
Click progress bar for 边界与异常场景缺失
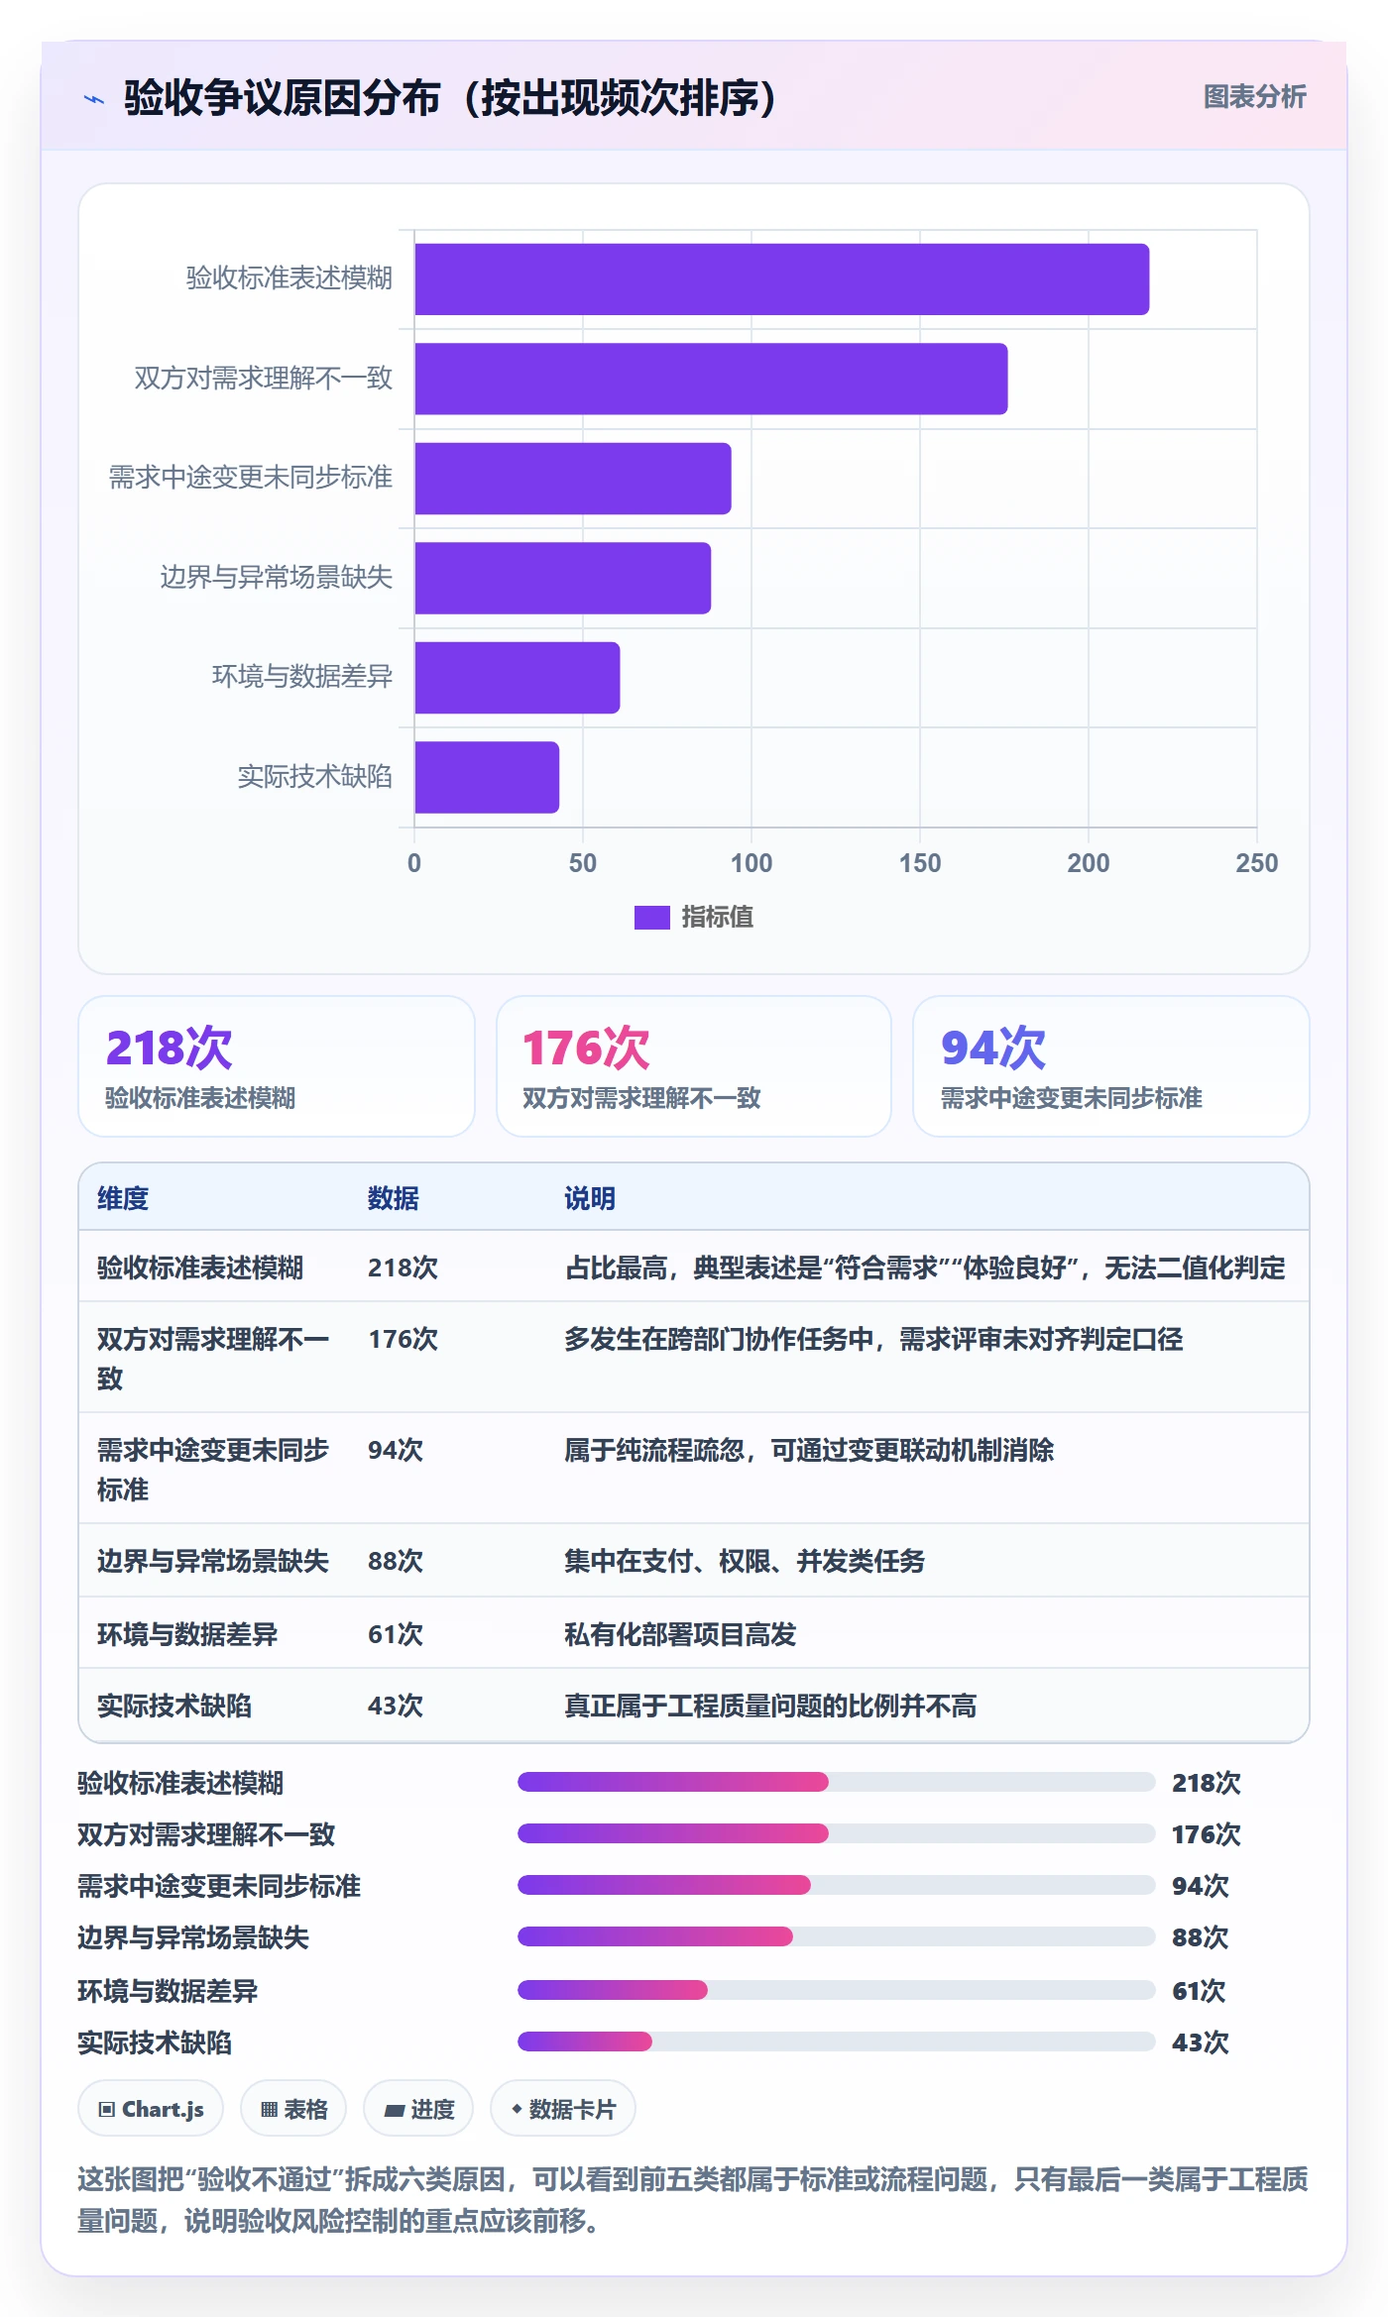[x=836, y=1936]
